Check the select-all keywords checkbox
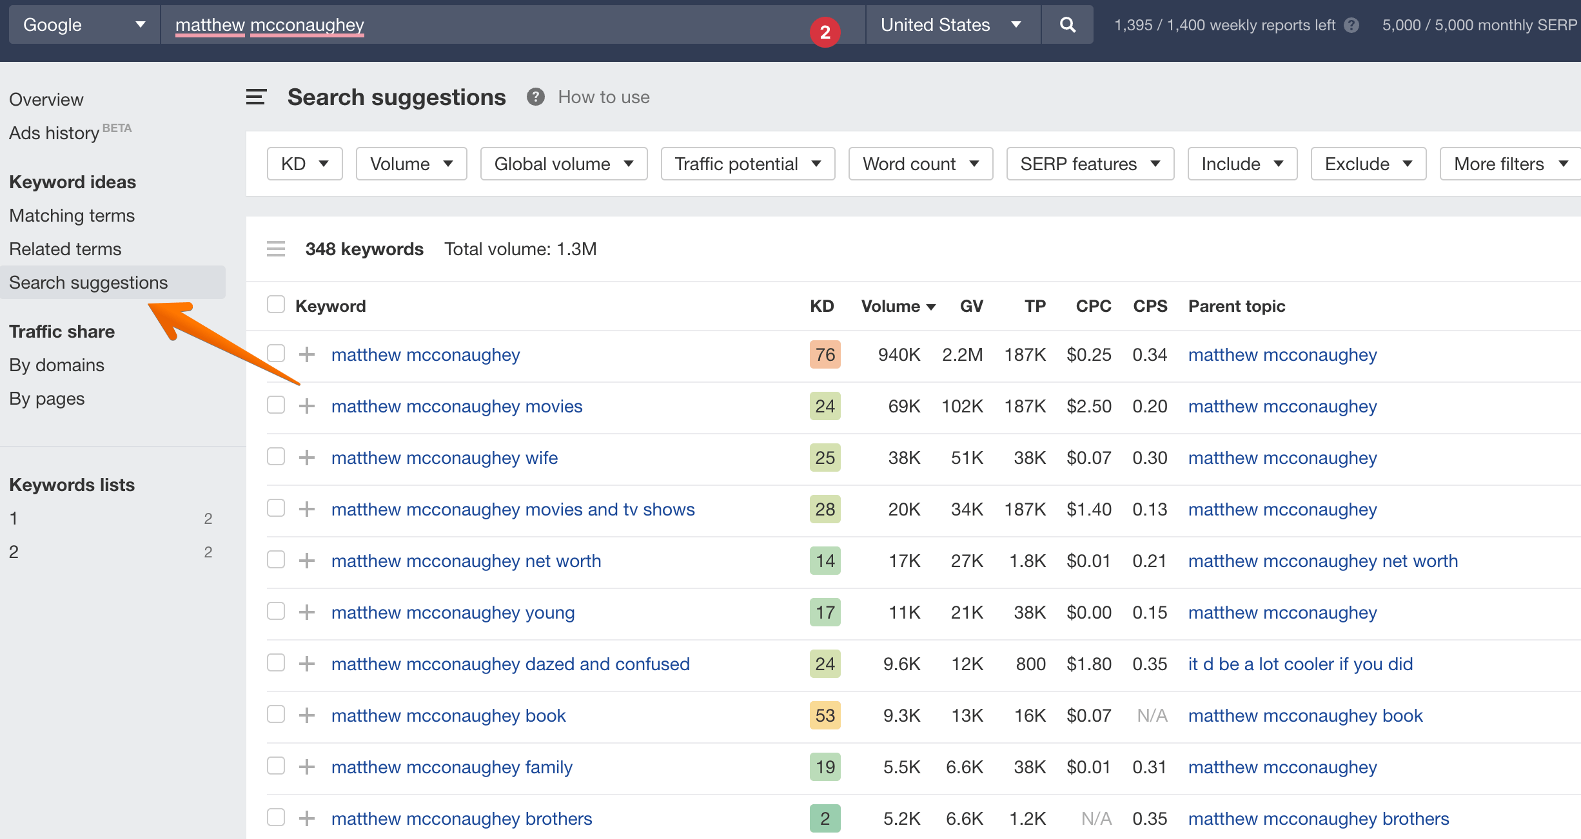Viewport: 1581px width, 839px height. coord(276,304)
